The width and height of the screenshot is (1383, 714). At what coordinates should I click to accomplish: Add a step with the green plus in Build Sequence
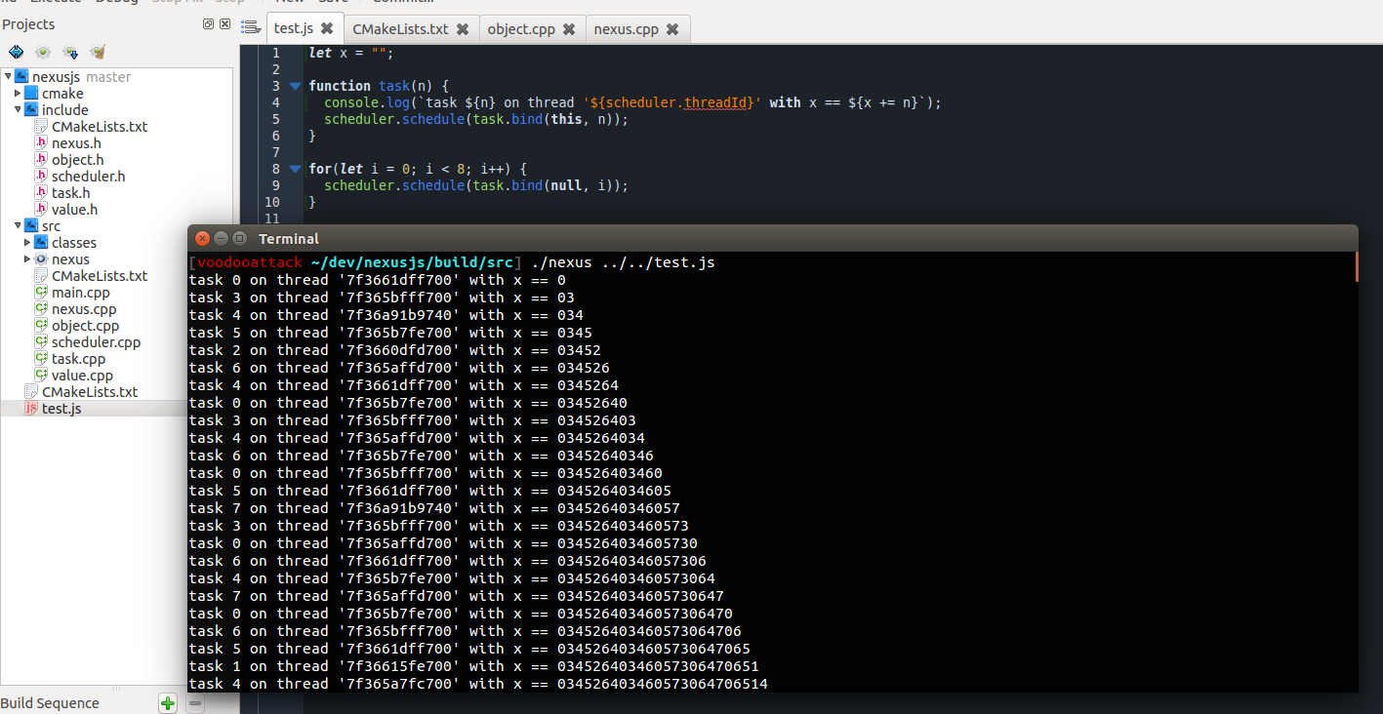point(168,703)
